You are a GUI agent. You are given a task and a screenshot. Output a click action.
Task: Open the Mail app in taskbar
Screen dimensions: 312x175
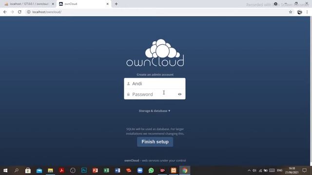pos(39,171)
